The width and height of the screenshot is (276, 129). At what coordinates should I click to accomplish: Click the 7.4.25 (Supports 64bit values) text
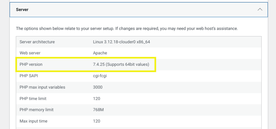(121, 64)
